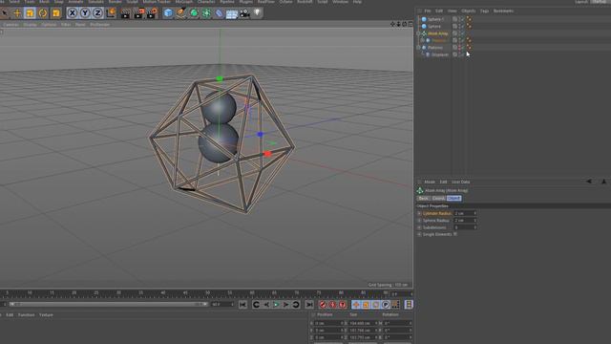Toggle visibility dots for Atom Array

[459, 33]
